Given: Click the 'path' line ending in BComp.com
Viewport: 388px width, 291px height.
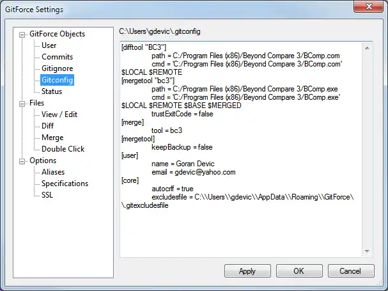Looking at the screenshot, I should tap(245, 56).
